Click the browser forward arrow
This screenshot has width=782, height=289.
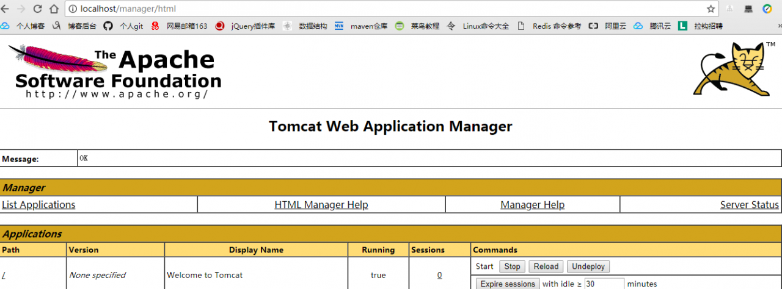[x=22, y=9]
